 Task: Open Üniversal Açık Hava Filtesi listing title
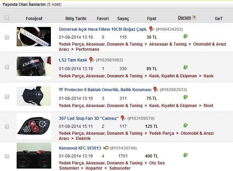[x=103, y=29]
